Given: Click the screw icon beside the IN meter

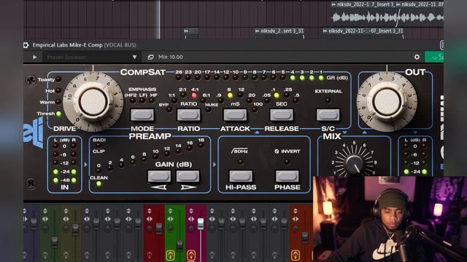Looking at the screenshot, I should coord(31,183).
